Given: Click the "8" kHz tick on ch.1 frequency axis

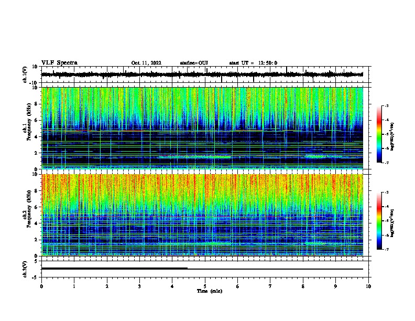Looking at the screenshot, I should click(37, 104).
